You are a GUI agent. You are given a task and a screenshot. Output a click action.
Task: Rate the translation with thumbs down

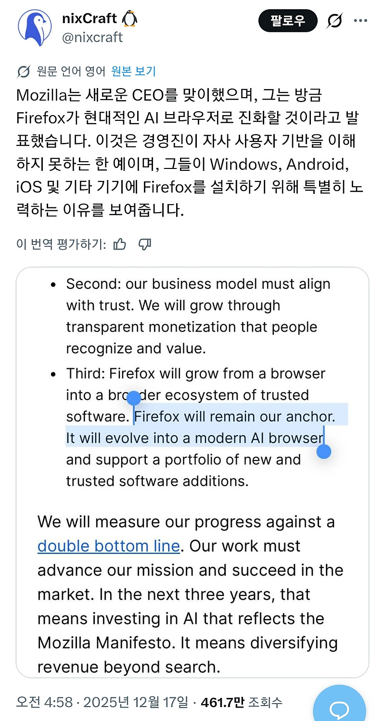click(145, 244)
